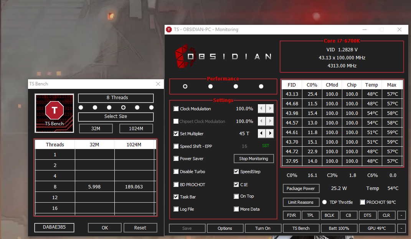Uncheck the SpeedStep checkbox
This screenshot has width=411, height=239.
236,172
